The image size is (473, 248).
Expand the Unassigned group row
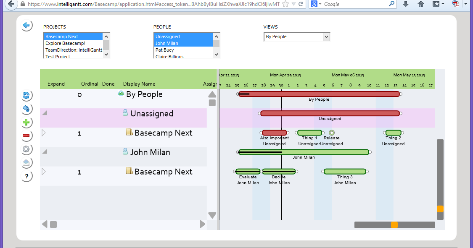point(44,112)
